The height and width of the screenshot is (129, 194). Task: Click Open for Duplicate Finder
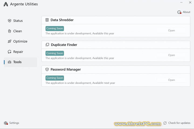pos(171,55)
